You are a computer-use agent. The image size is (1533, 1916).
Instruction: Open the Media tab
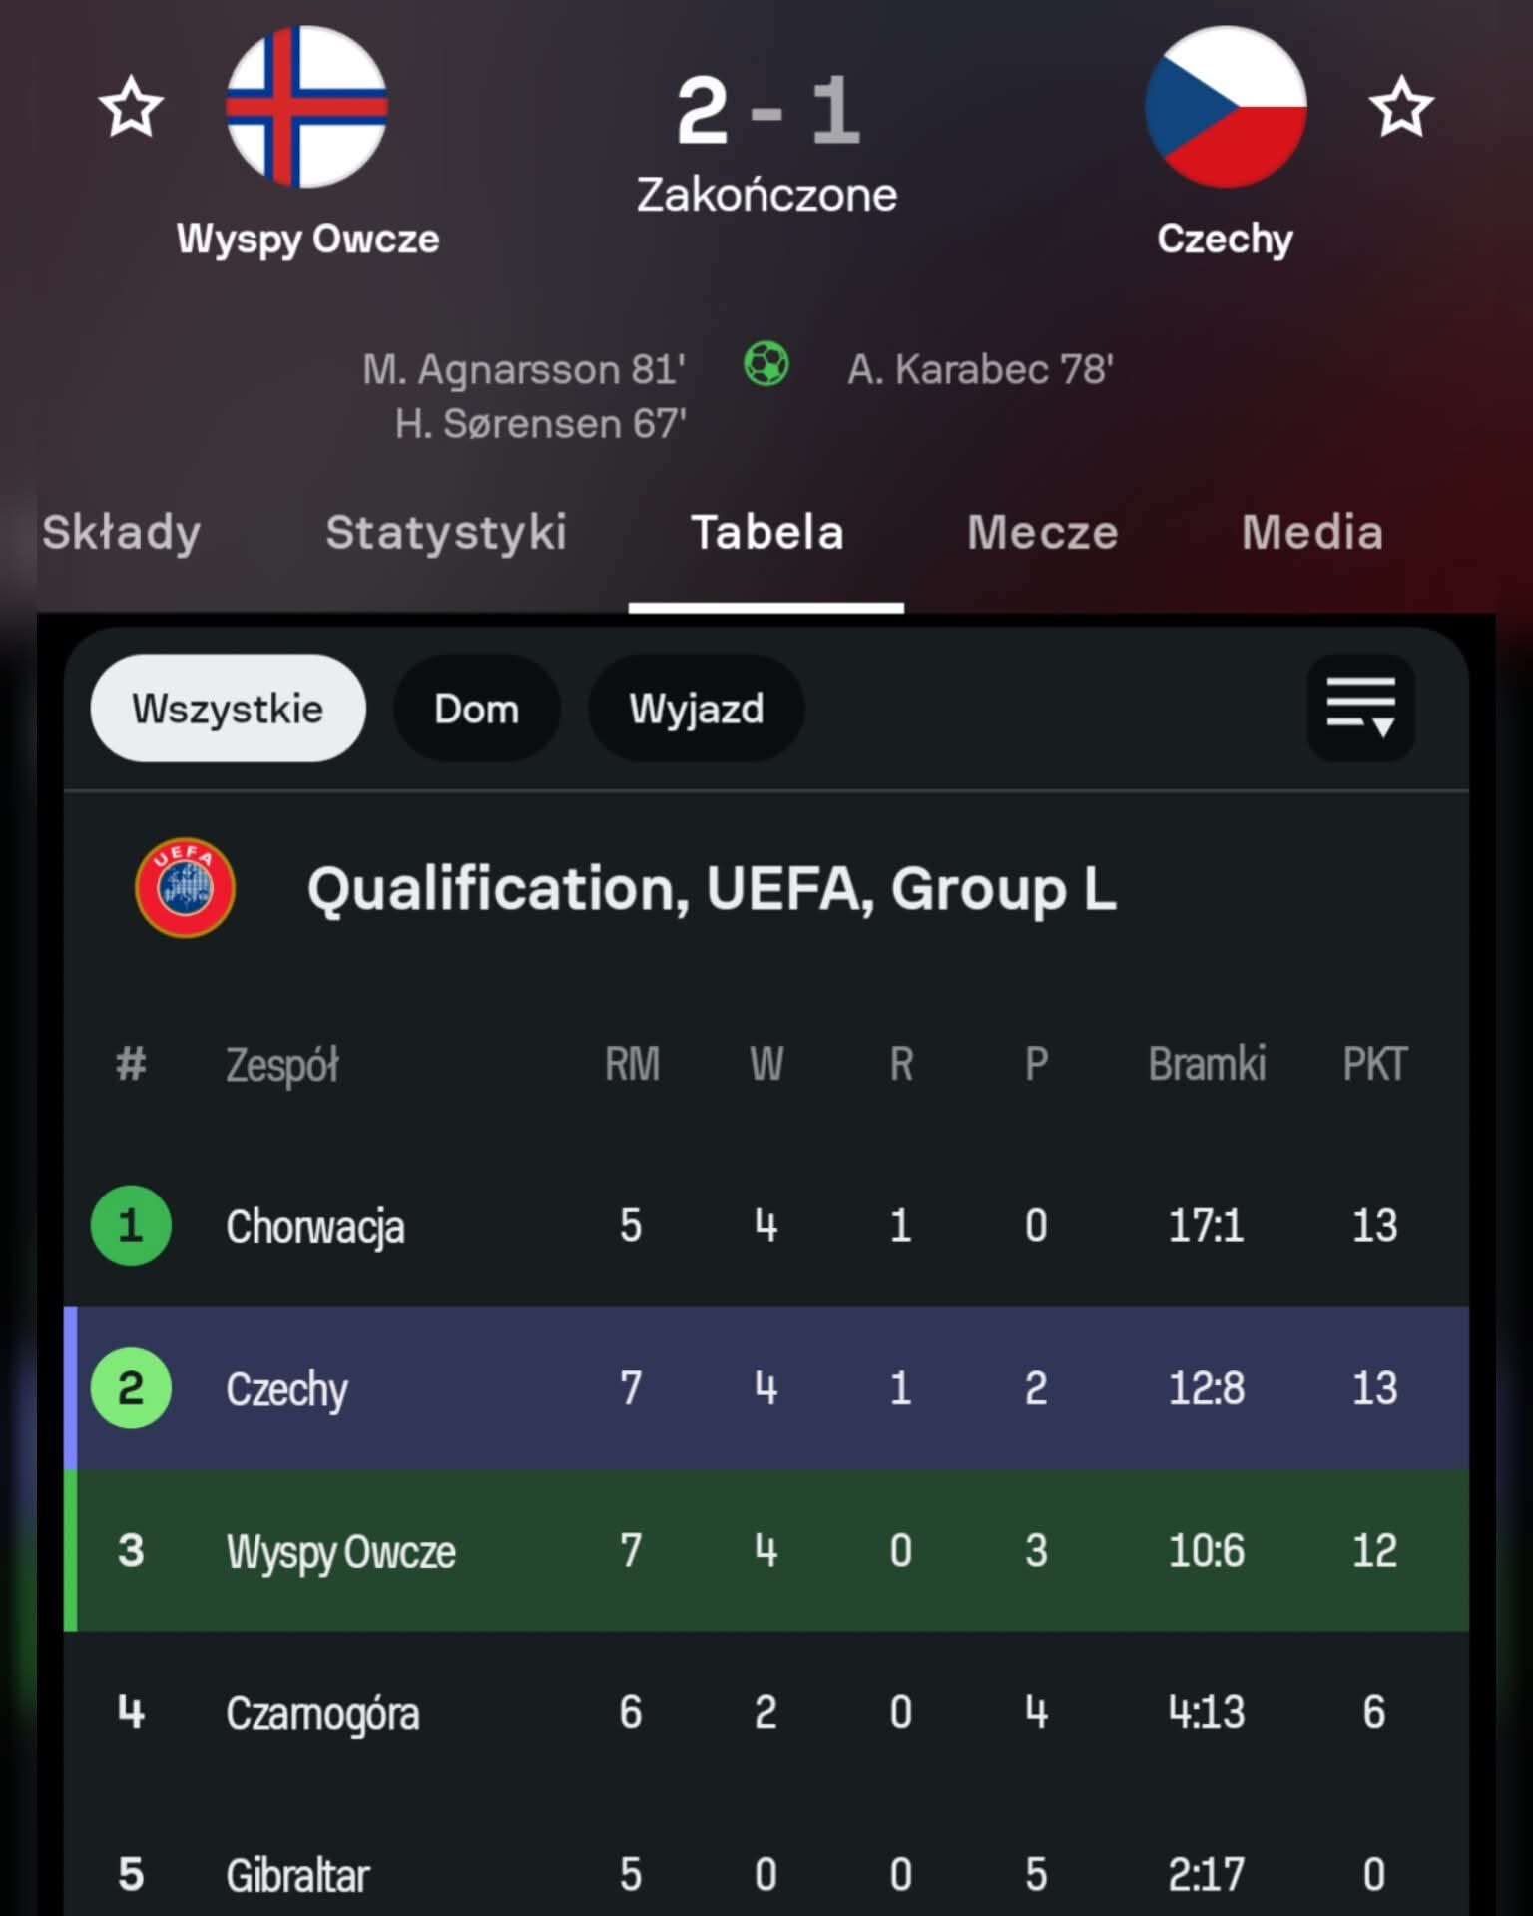tap(1312, 532)
